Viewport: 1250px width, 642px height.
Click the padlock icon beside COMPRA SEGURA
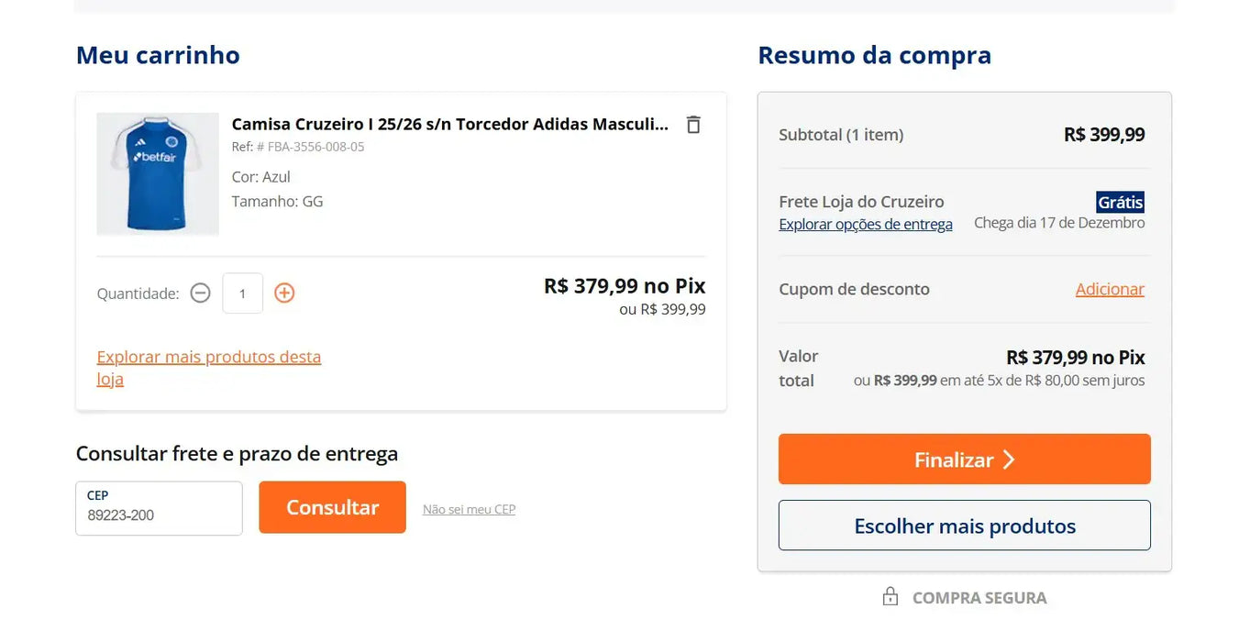coord(889,596)
